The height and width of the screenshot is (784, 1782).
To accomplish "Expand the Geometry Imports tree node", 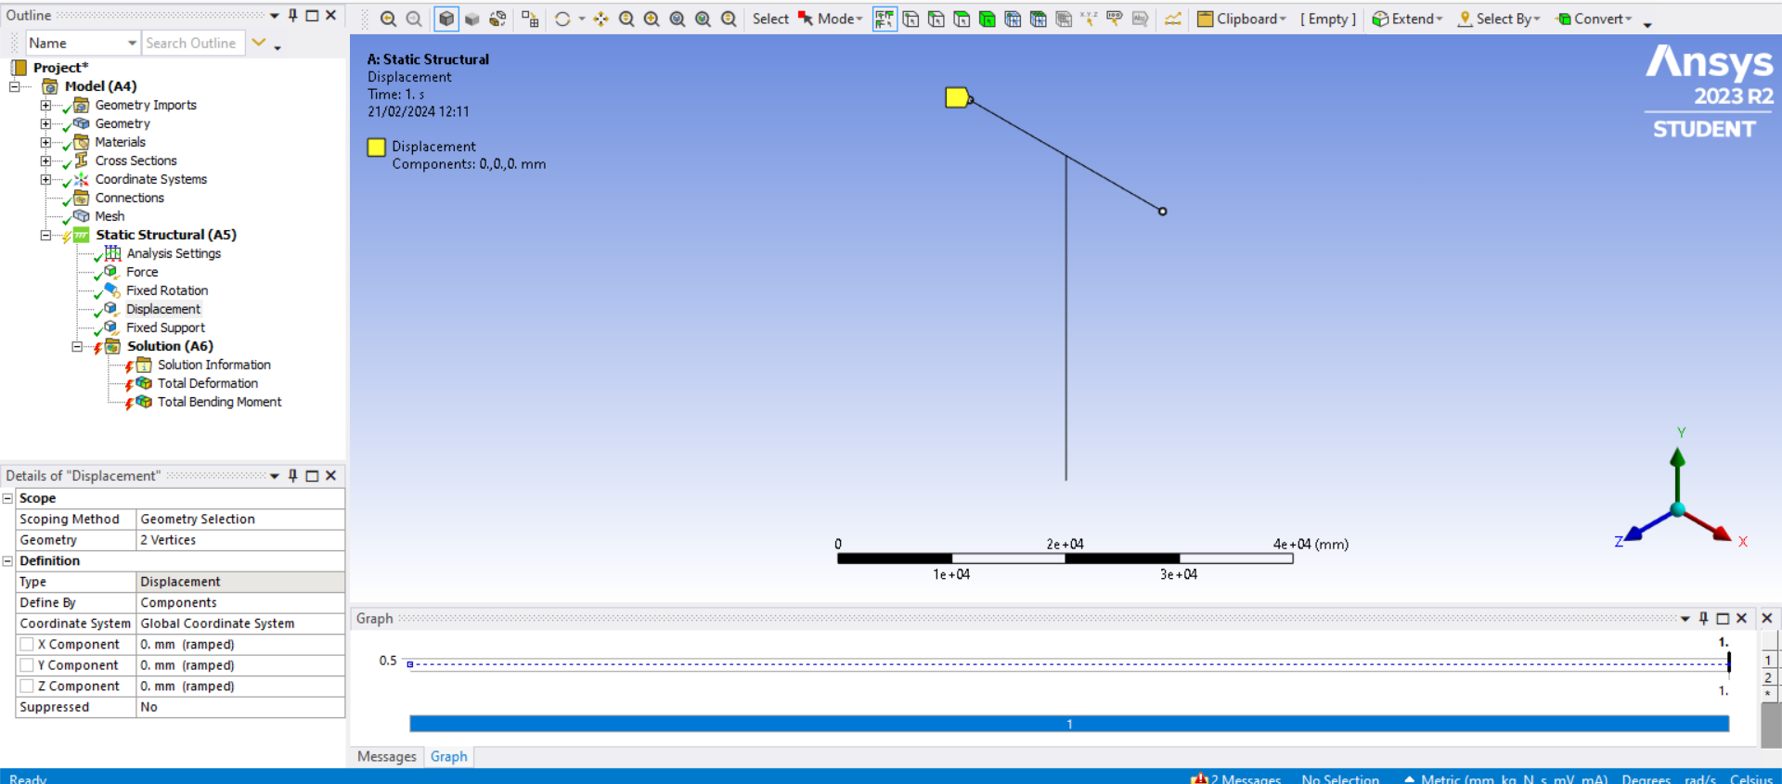I will 45,105.
